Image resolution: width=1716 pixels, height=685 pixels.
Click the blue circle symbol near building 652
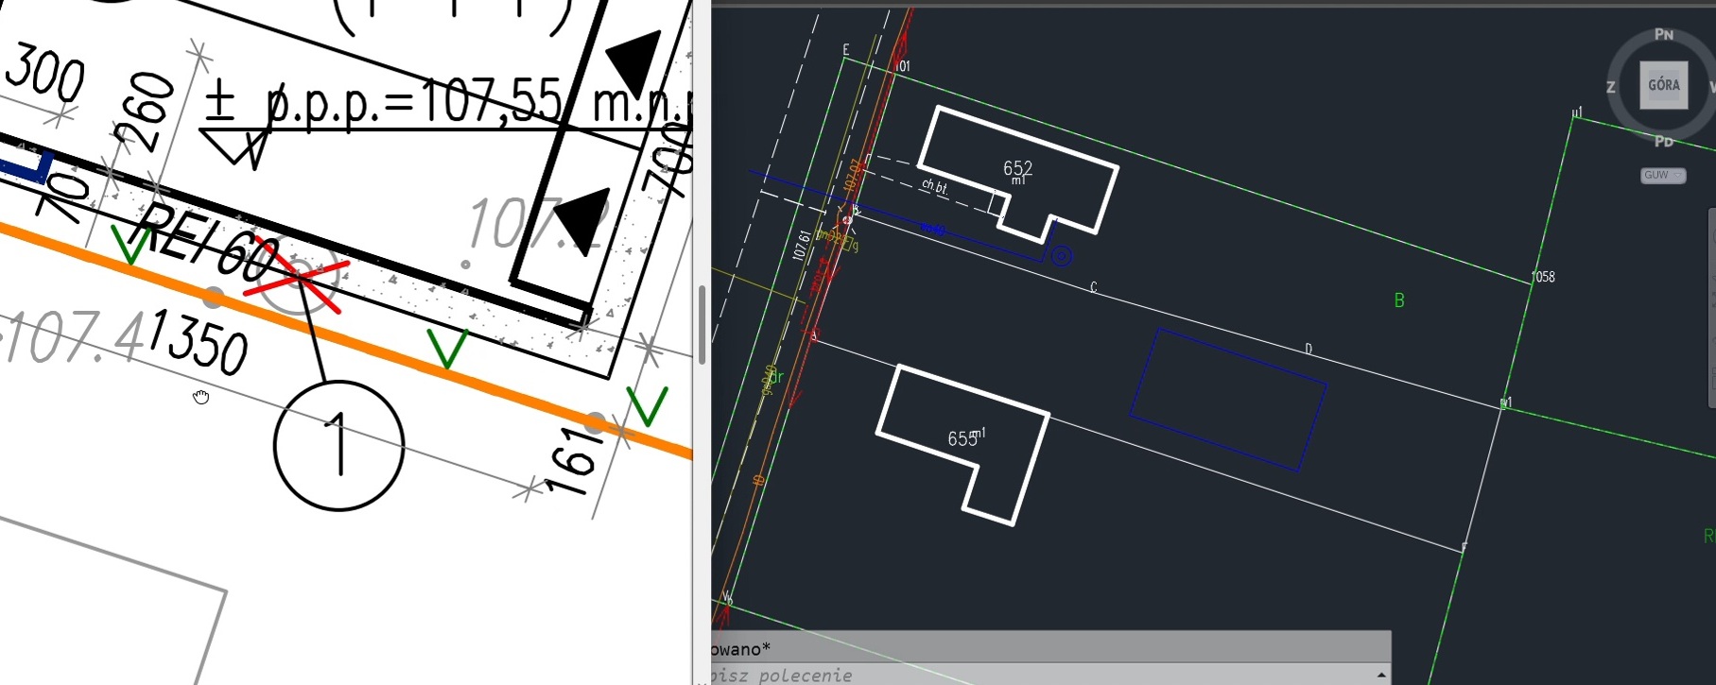[1062, 256]
